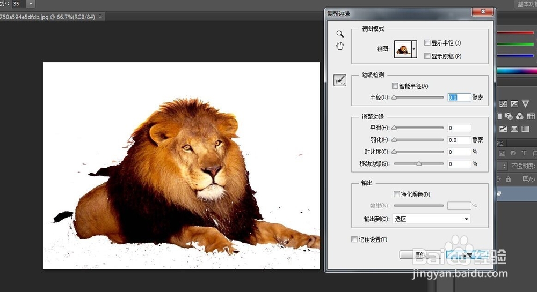Select the Zoom tool in Refine Edge dialog
Screen dimensions: 537x292
340,34
